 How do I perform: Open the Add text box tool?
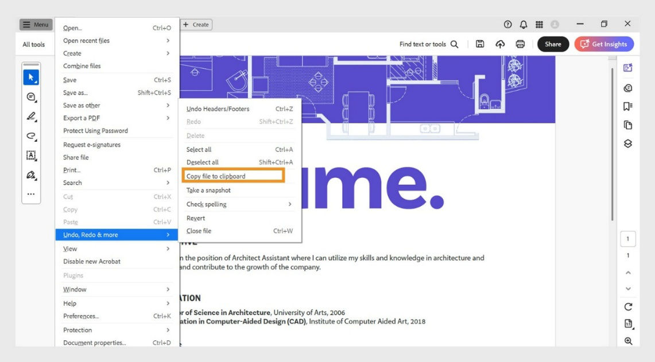pyautogui.click(x=31, y=155)
